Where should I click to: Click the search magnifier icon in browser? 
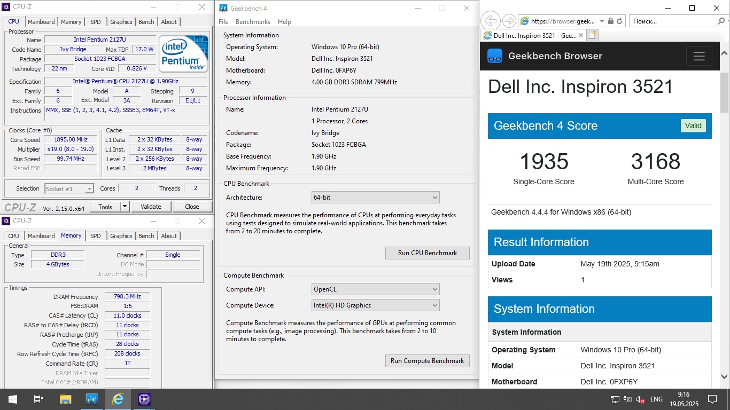click(x=721, y=21)
